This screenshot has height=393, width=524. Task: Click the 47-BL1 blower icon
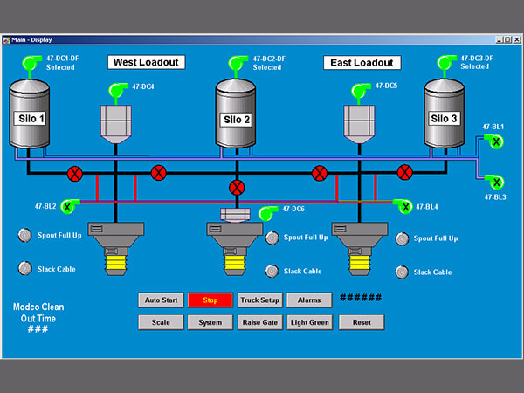tap(495, 141)
